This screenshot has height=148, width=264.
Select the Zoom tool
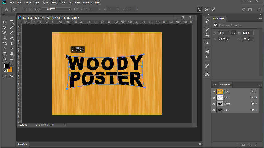click(x=5, y=59)
